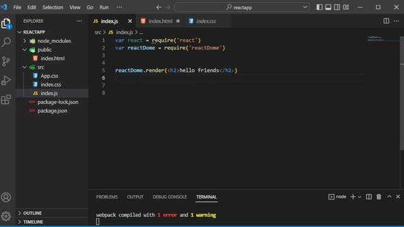Split the terminal panel
Viewport: 404px width, 227px height.
coord(369,197)
